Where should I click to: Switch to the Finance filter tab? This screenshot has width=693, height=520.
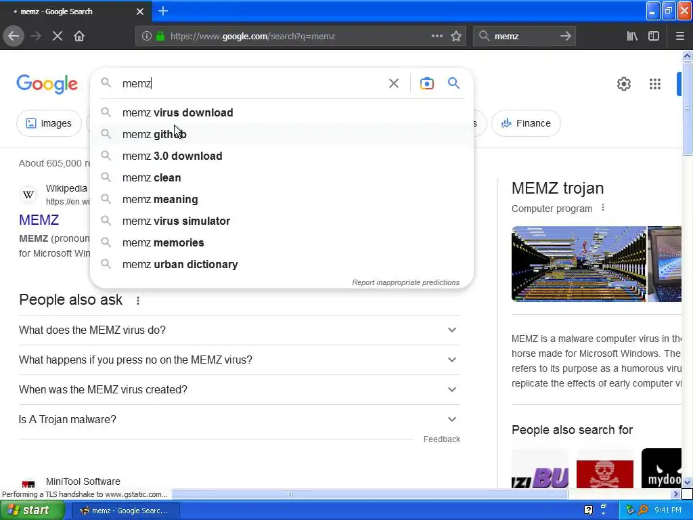[526, 123]
